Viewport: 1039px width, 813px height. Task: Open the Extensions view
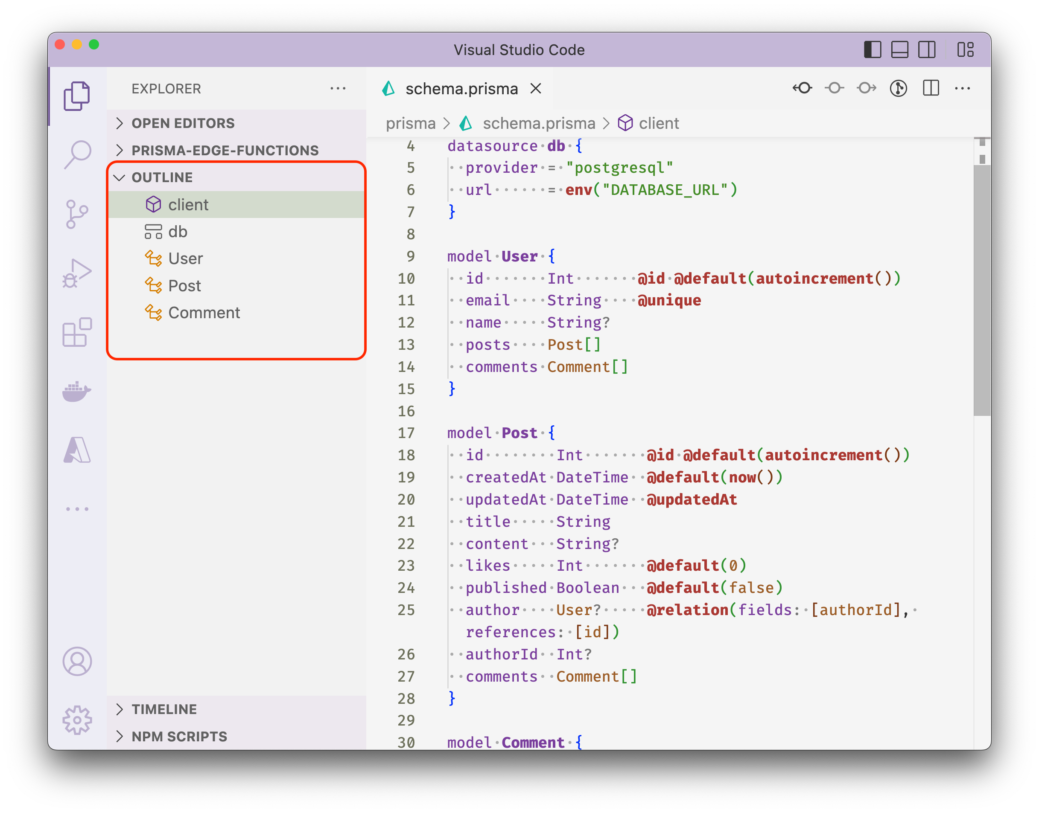77,332
